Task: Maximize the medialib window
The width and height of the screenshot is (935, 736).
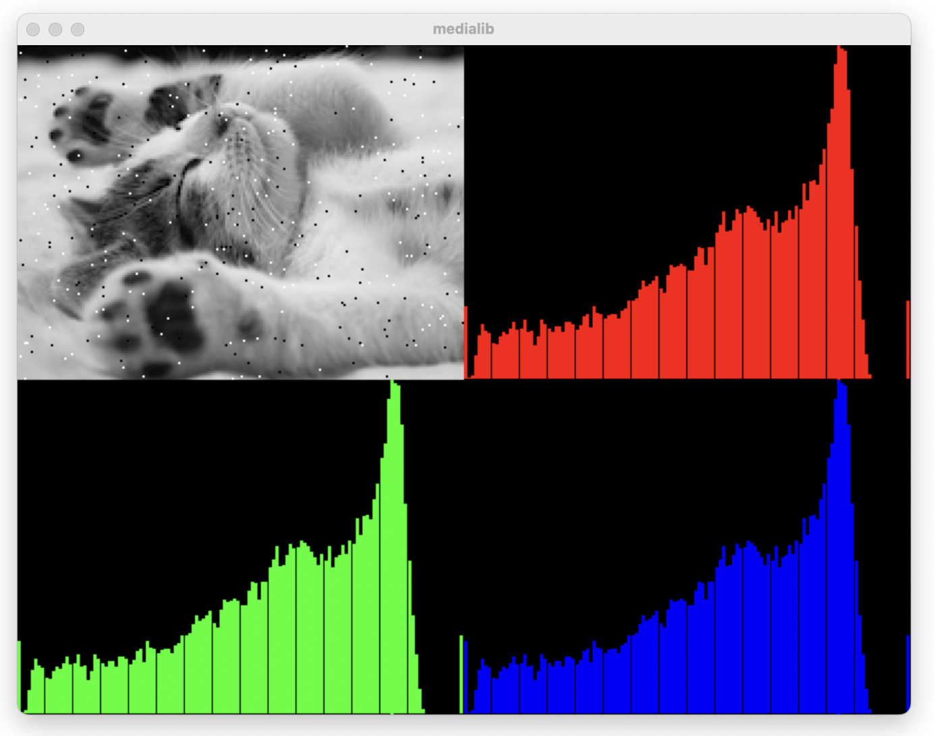Action: tap(78, 29)
